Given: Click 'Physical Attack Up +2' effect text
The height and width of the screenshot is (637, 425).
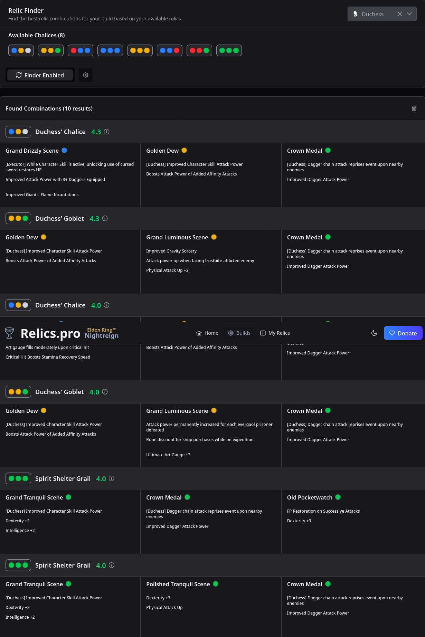Looking at the screenshot, I should tap(167, 270).
